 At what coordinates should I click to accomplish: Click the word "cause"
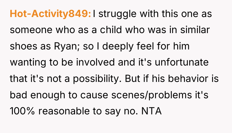94,95
